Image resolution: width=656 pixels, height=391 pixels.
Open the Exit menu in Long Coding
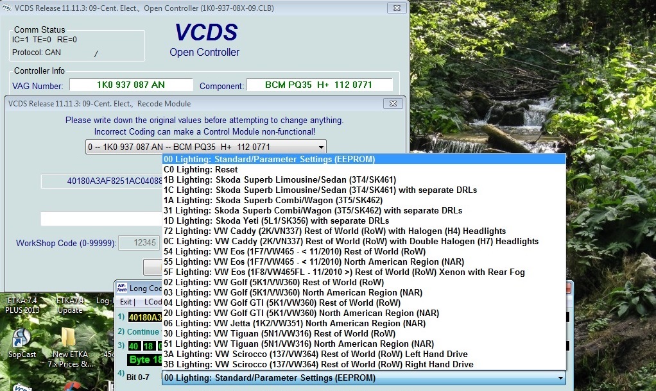[x=126, y=302]
